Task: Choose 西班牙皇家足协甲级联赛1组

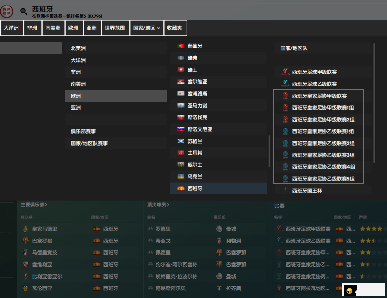Action: [323, 108]
